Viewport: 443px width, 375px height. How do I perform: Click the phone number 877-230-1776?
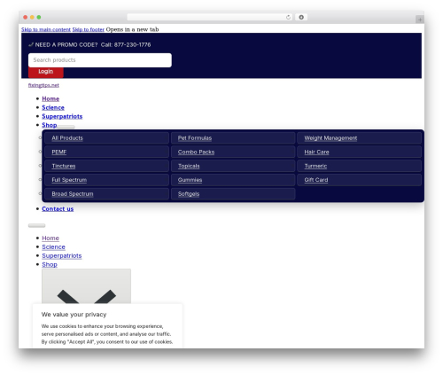coord(132,45)
